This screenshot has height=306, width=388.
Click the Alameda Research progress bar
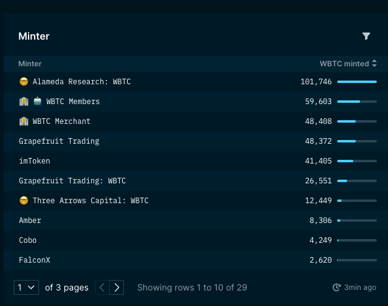357,82
